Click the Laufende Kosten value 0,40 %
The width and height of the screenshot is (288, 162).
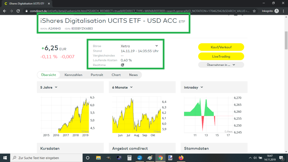(126, 60)
